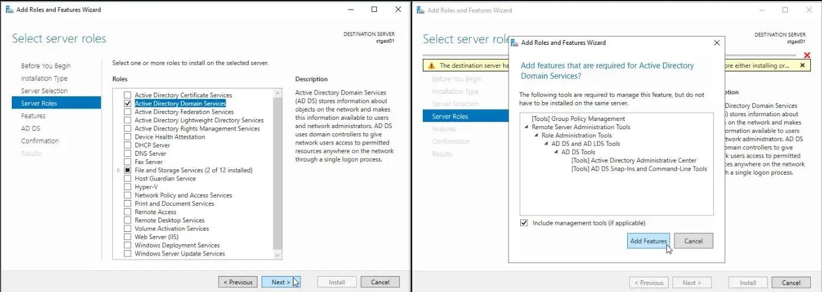Click the wizard icon in the dialog title bar
822x292 pixels.
tap(515, 42)
